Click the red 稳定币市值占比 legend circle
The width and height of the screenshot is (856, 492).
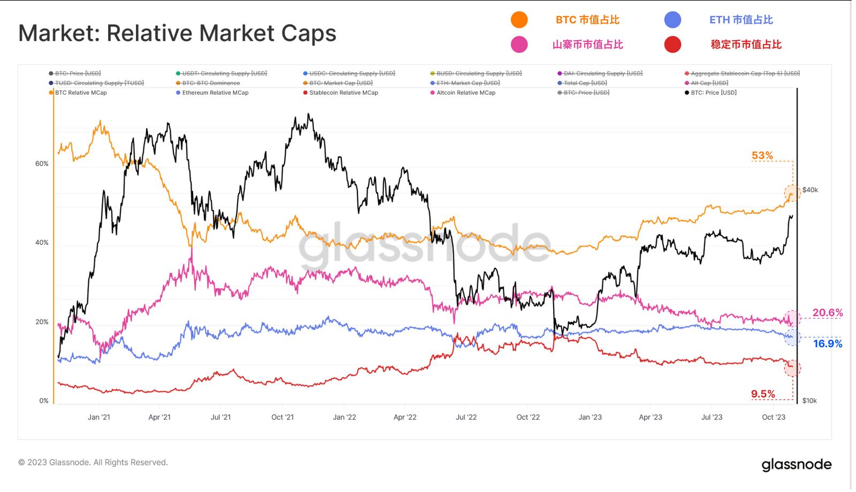[x=672, y=44]
